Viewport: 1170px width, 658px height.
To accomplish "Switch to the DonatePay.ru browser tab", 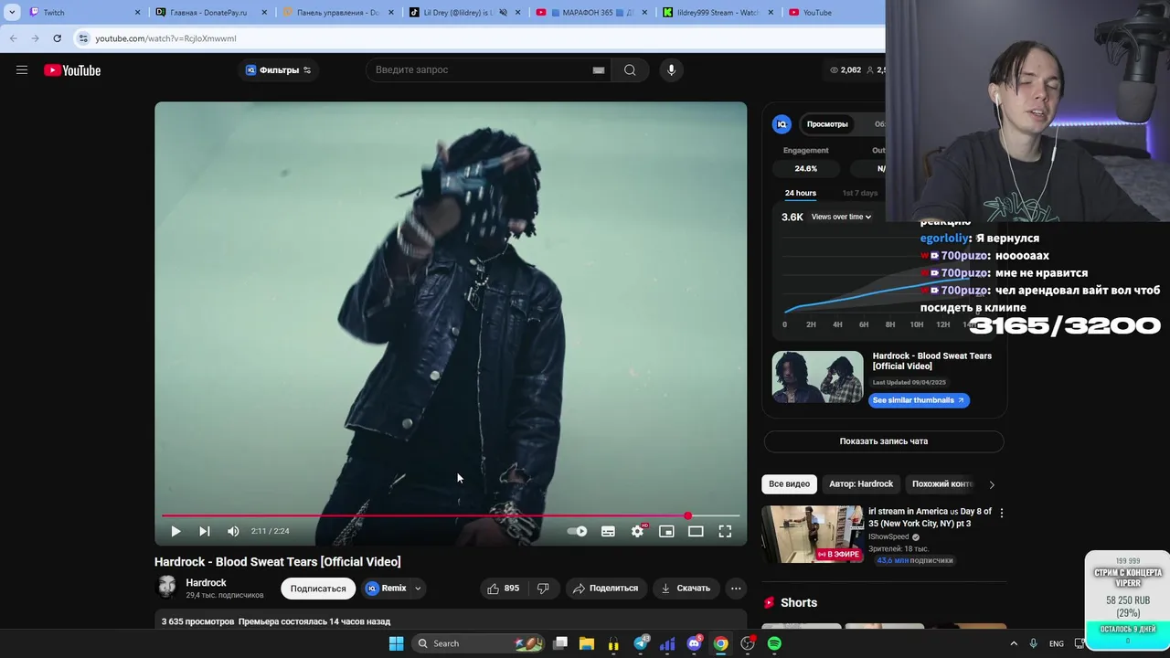I will (x=210, y=12).
